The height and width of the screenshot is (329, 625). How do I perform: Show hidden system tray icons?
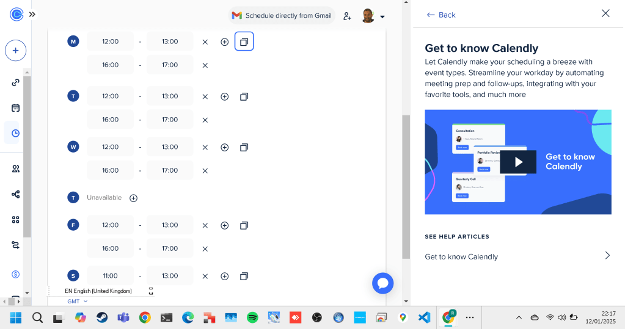(x=519, y=317)
